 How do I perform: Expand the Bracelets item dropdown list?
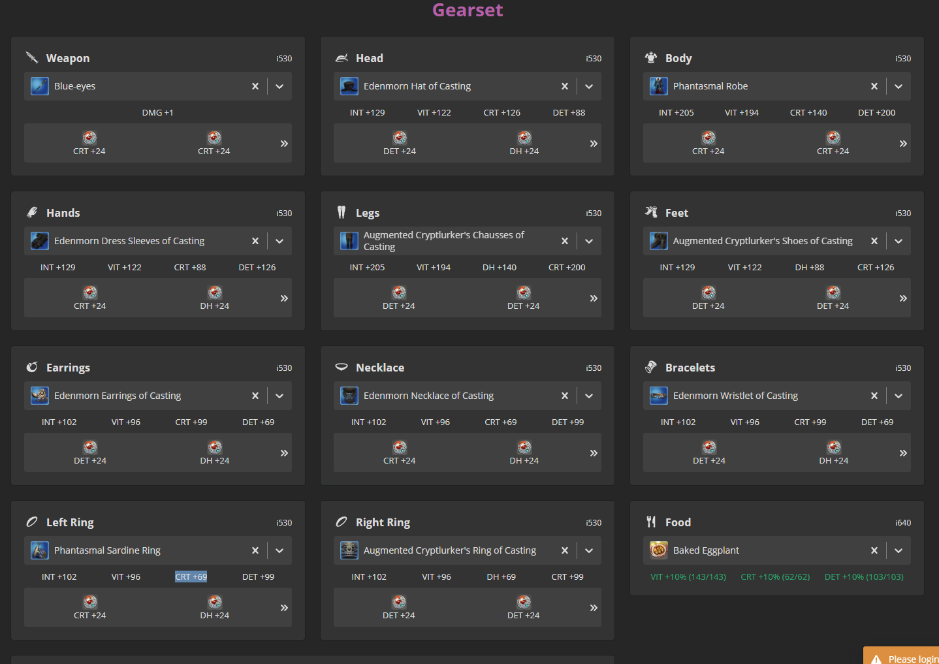899,396
